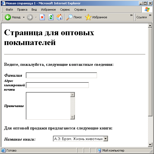Click the Мой компьютер status bar text
This screenshot has width=154, height=154.
[x=113, y=150]
